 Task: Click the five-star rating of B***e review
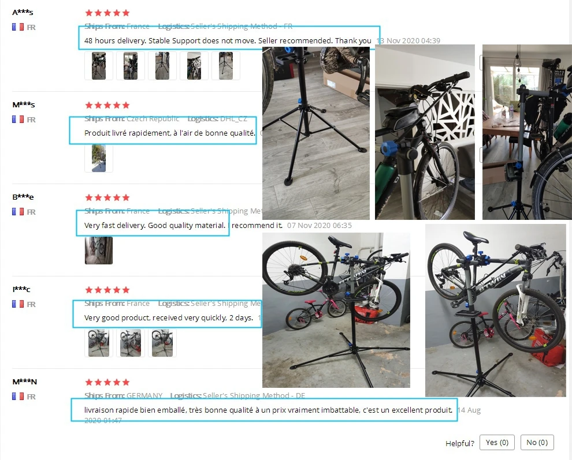click(107, 197)
